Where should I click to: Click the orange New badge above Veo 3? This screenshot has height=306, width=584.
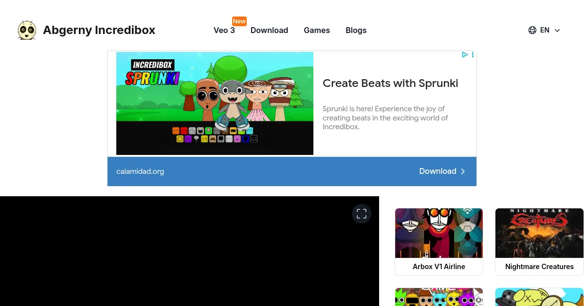[x=239, y=21]
